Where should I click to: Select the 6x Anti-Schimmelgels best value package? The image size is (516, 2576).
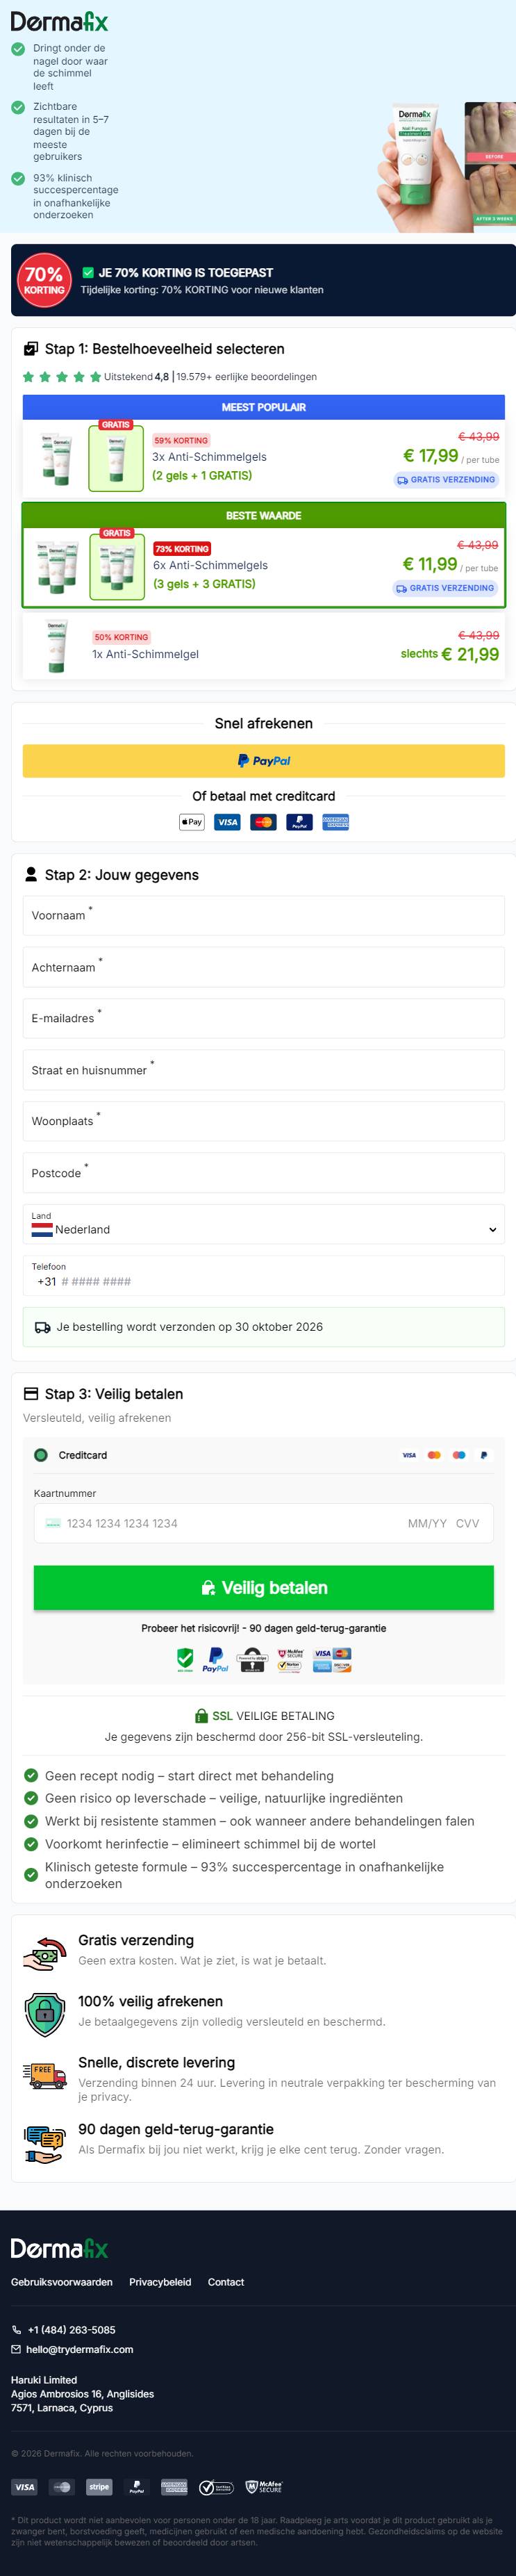tap(264, 565)
